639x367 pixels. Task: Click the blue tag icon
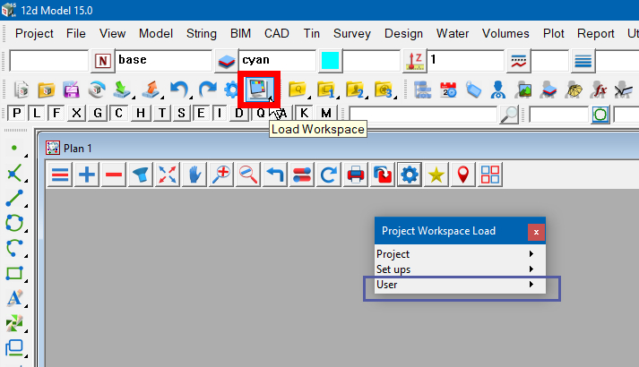coord(473,90)
